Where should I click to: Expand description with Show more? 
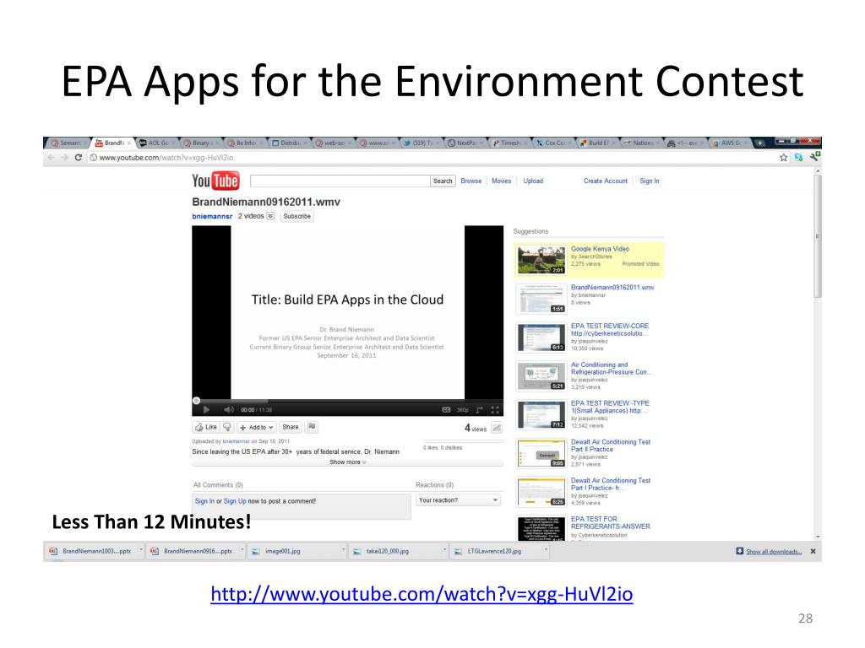(x=347, y=462)
